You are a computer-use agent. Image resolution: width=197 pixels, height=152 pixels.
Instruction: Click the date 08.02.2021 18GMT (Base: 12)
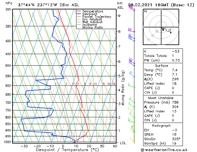(x=161, y=5)
